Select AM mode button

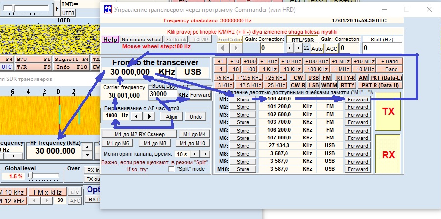coord(363,78)
